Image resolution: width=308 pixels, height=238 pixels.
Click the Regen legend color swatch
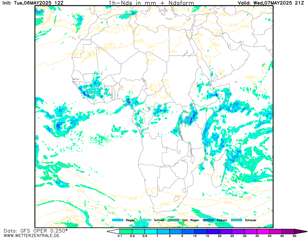[118, 220]
